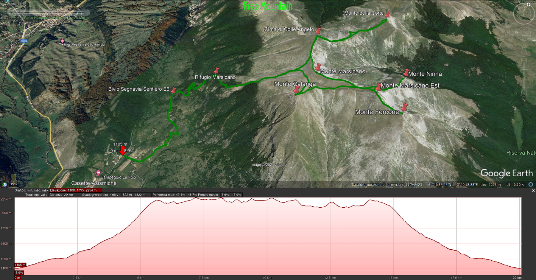Click the zoom-in end of zoom slider
The height and width of the screenshot is (280, 536).
tap(524, 59)
